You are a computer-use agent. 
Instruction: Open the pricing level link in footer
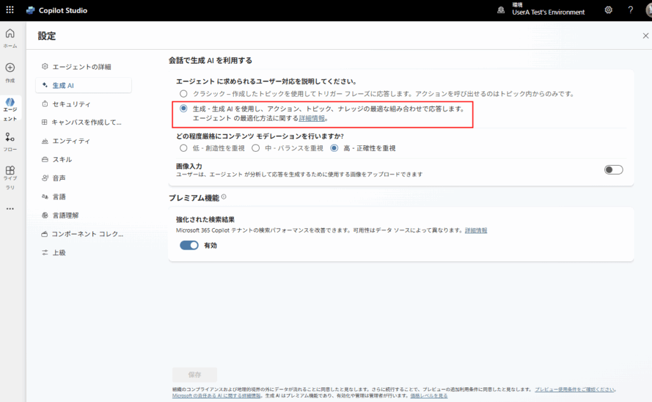pos(429,396)
